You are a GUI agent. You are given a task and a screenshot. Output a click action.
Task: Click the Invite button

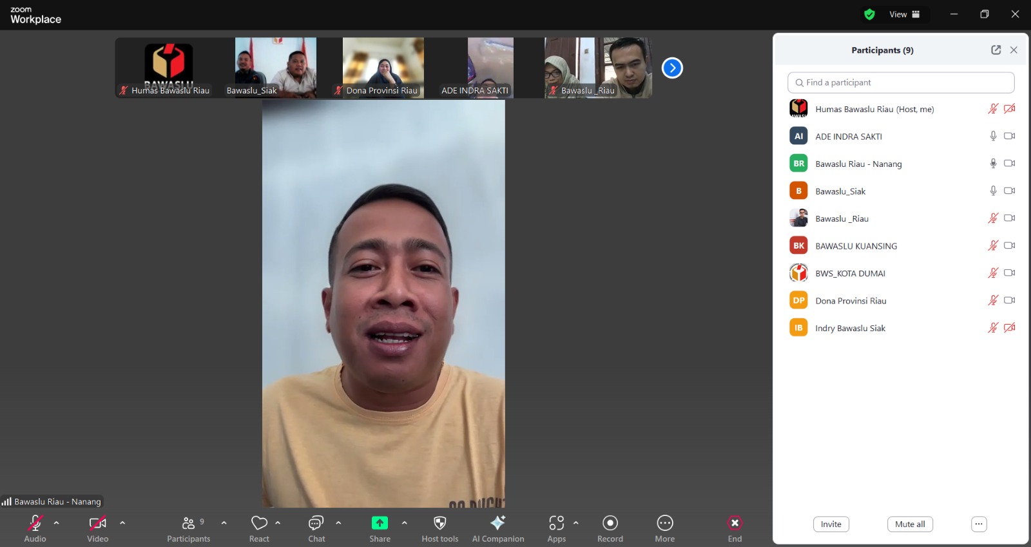point(831,524)
